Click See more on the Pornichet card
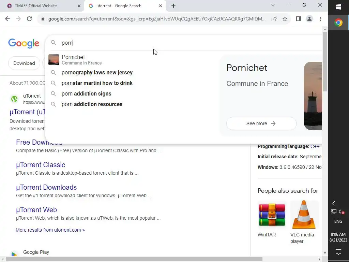 (x=261, y=123)
